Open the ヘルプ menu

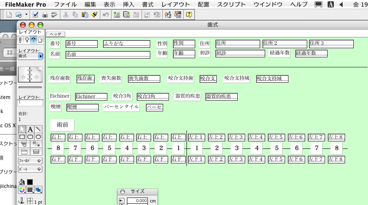(x=299, y=5)
